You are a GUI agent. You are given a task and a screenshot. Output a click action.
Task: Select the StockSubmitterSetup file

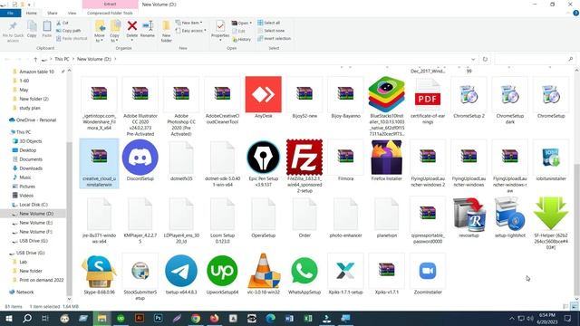tap(140, 271)
